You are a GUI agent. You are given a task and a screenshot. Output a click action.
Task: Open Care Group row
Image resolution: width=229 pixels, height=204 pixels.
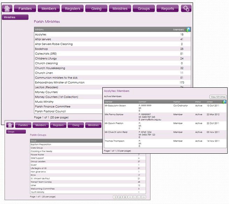tap(66, 148)
